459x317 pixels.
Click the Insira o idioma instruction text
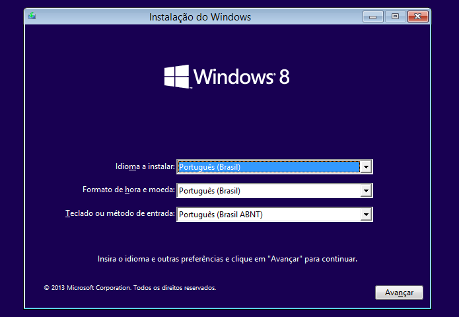tap(227, 259)
